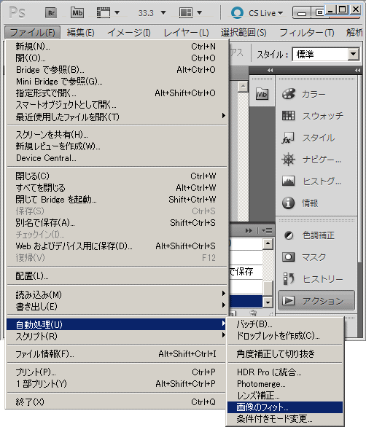366x427 pixels.
Task: Open the 選択範囲(S) menu
Action: point(244,33)
